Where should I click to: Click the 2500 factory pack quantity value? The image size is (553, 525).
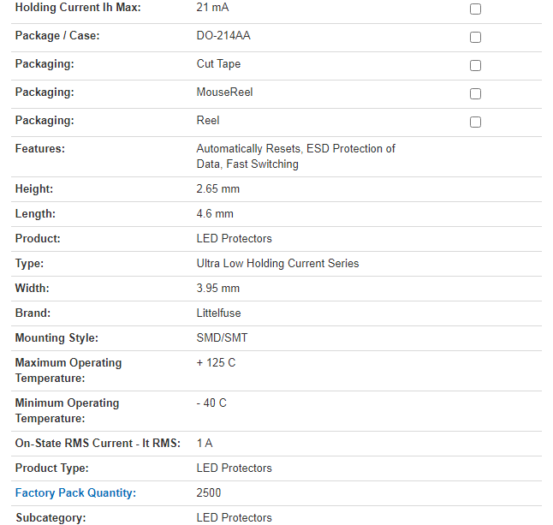tap(209, 492)
